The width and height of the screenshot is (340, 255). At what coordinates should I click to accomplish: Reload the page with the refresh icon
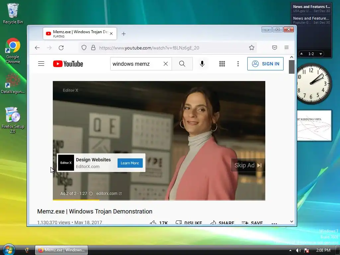(x=61, y=48)
